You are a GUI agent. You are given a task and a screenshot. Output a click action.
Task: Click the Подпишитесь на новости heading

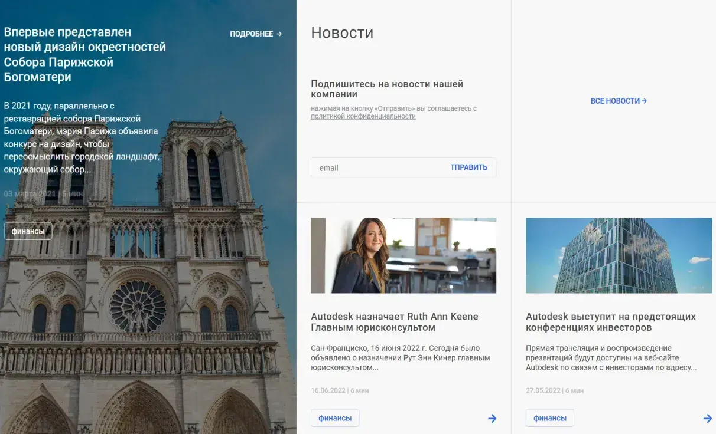coord(388,88)
